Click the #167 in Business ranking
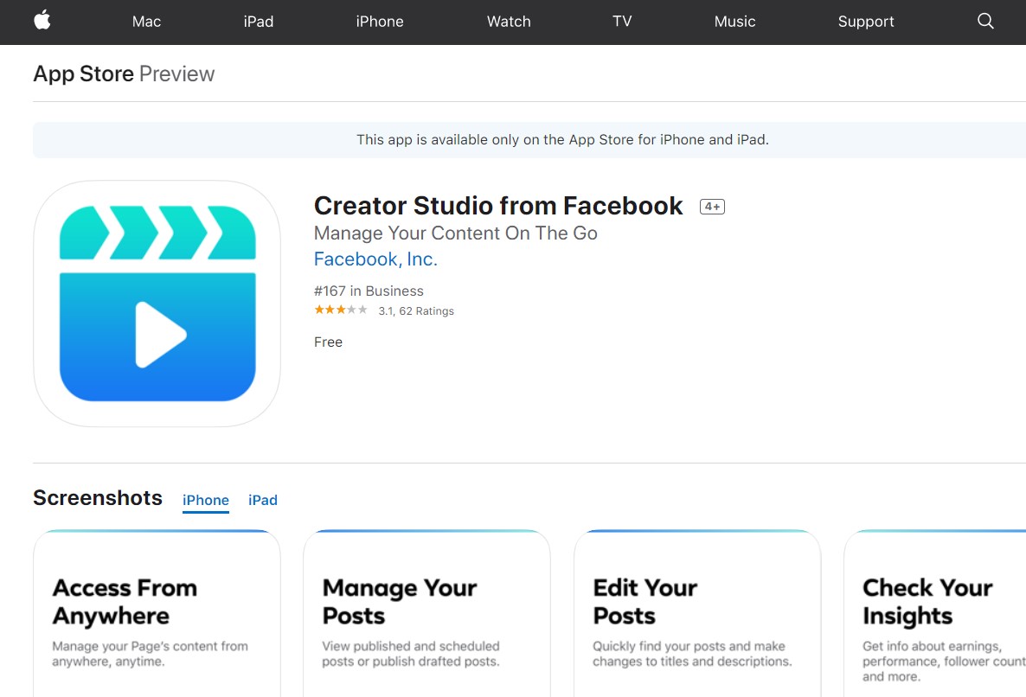 [369, 291]
